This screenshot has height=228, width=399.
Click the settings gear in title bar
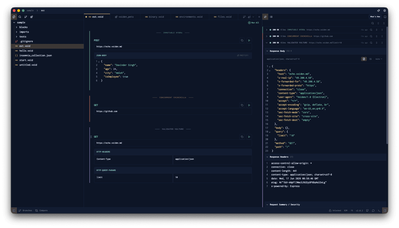tap(385, 10)
